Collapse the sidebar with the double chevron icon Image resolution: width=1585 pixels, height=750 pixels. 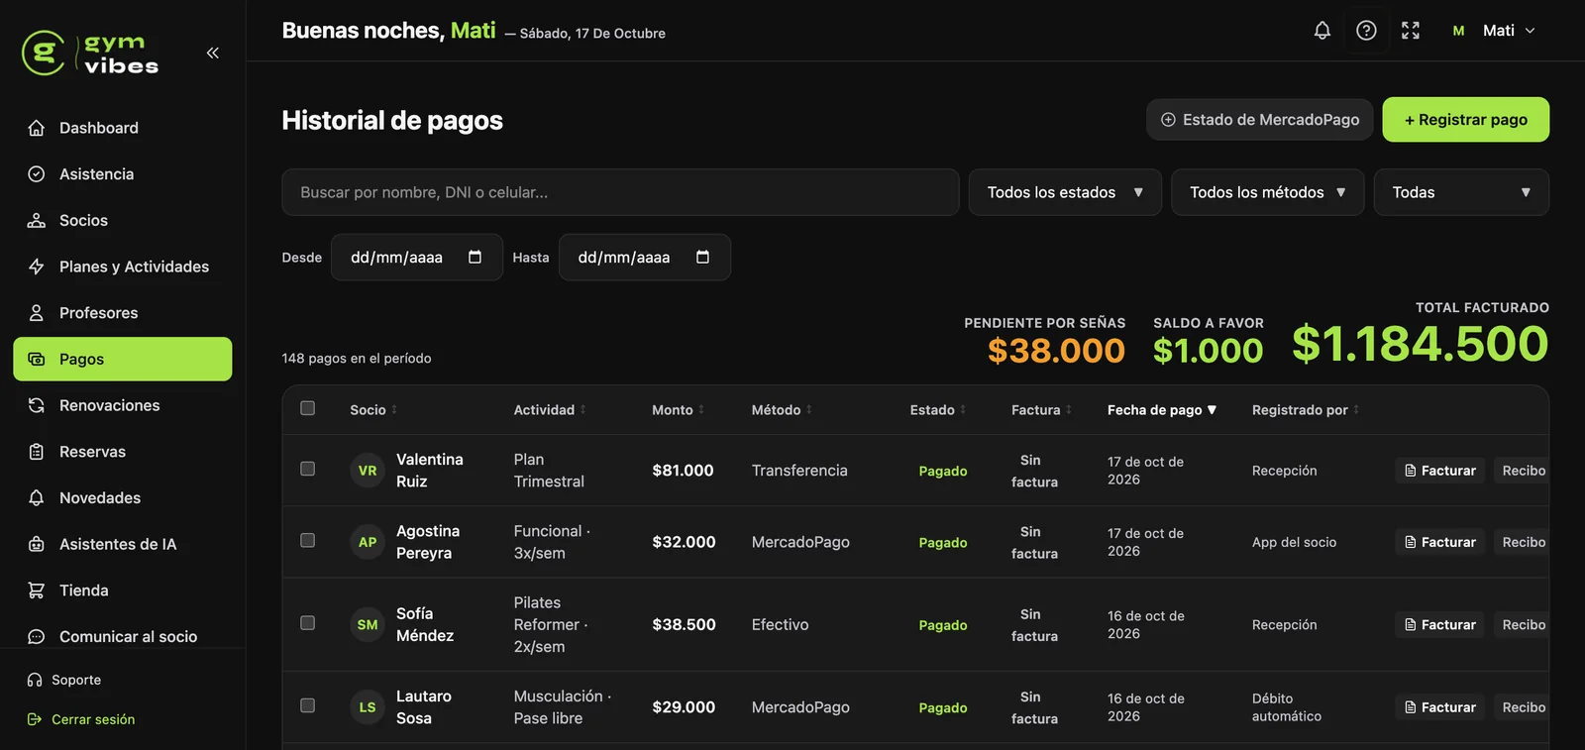212,53
